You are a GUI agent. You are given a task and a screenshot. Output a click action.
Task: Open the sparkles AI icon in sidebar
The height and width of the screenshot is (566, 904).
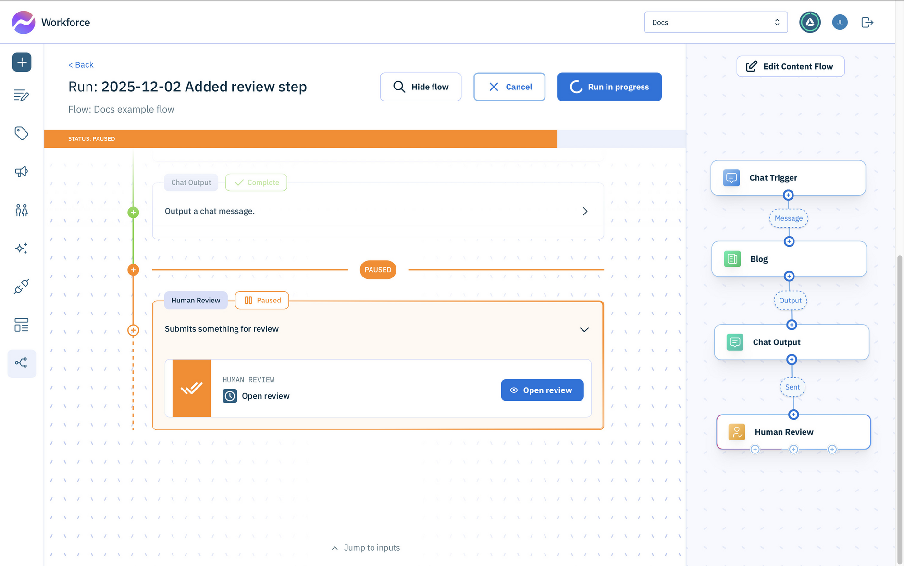point(22,248)
